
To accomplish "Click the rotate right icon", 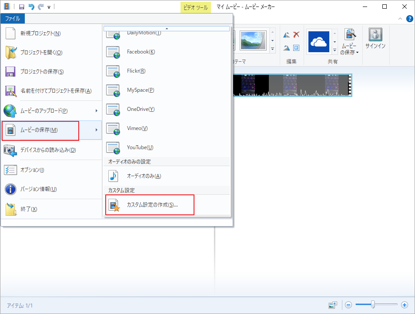I will pyautogui.click(x=286, y=48).
